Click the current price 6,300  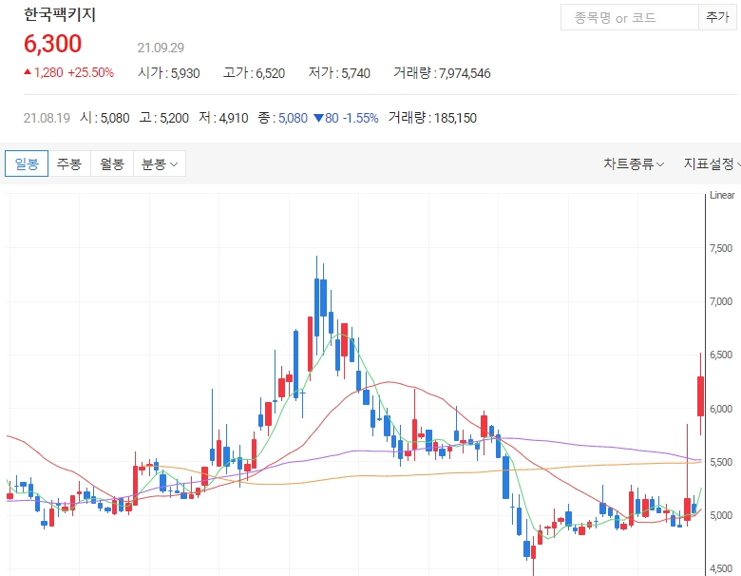pos(52,44)
